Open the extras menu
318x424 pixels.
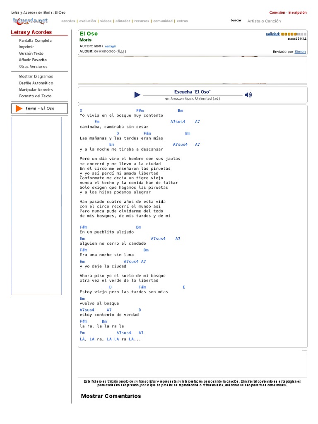pos(182,21)
